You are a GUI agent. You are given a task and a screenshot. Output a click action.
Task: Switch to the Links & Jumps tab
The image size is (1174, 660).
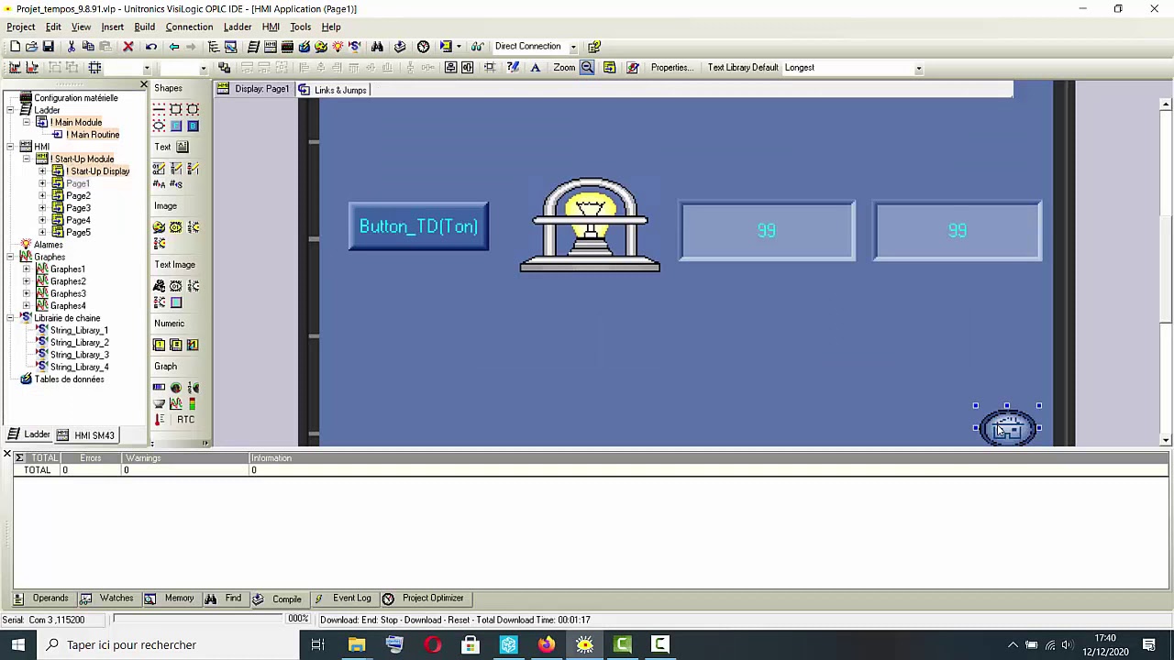pyautogui.click(x=333, y=90)
